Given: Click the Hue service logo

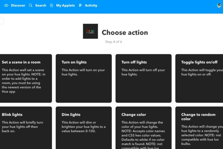Looking at the screenshot, I should tap(90, 31).
